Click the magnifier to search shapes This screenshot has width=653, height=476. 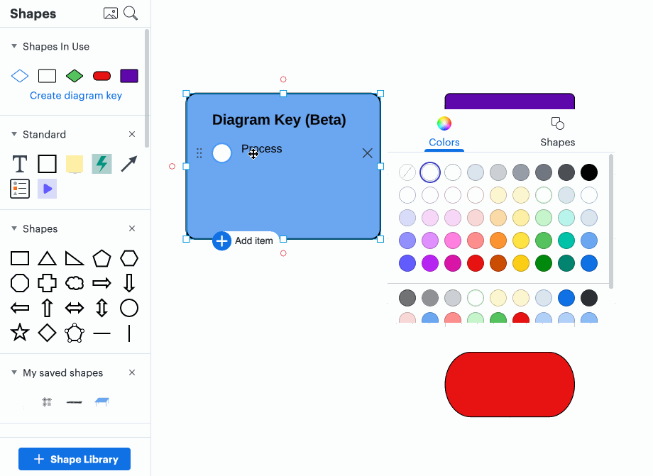tap(131, 13)
